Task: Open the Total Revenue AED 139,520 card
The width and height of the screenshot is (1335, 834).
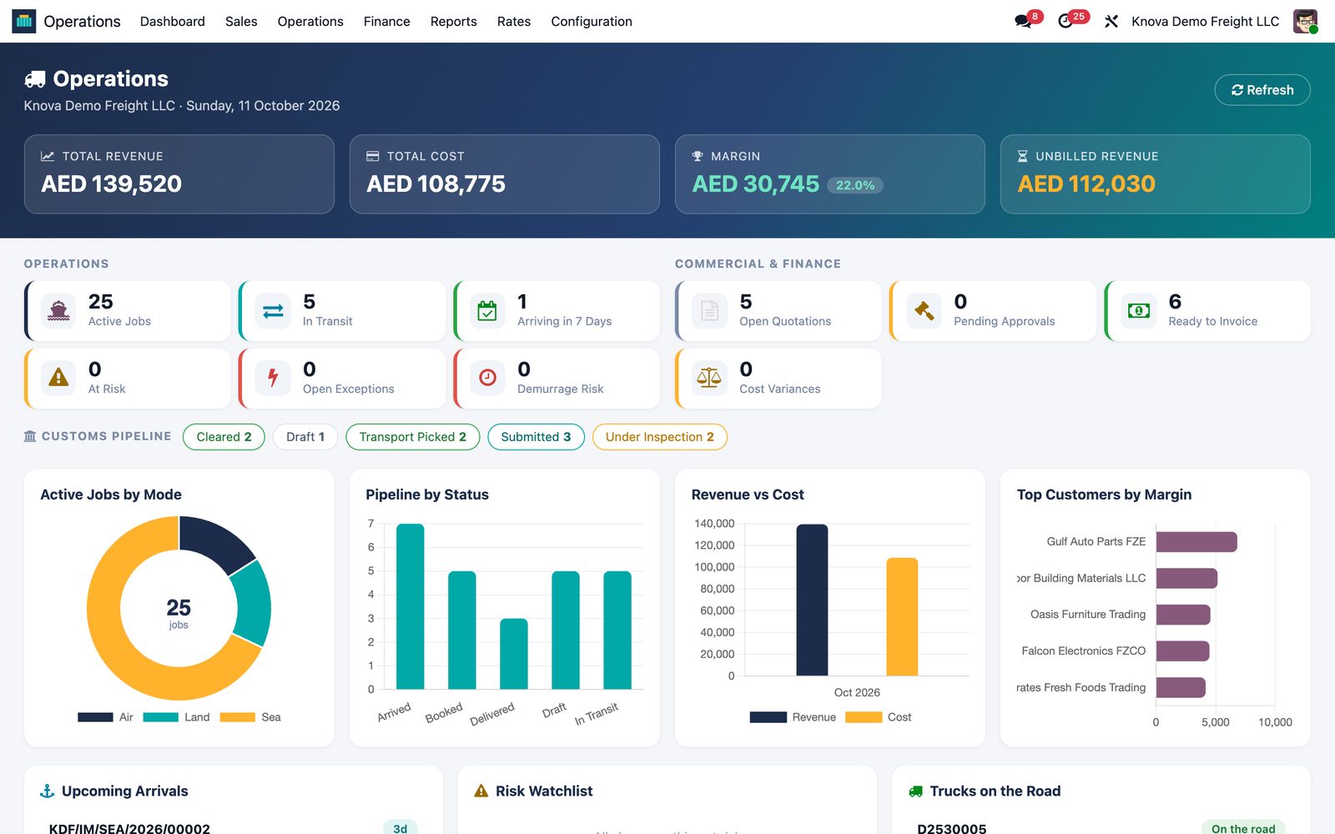Action: pos(179,174)
